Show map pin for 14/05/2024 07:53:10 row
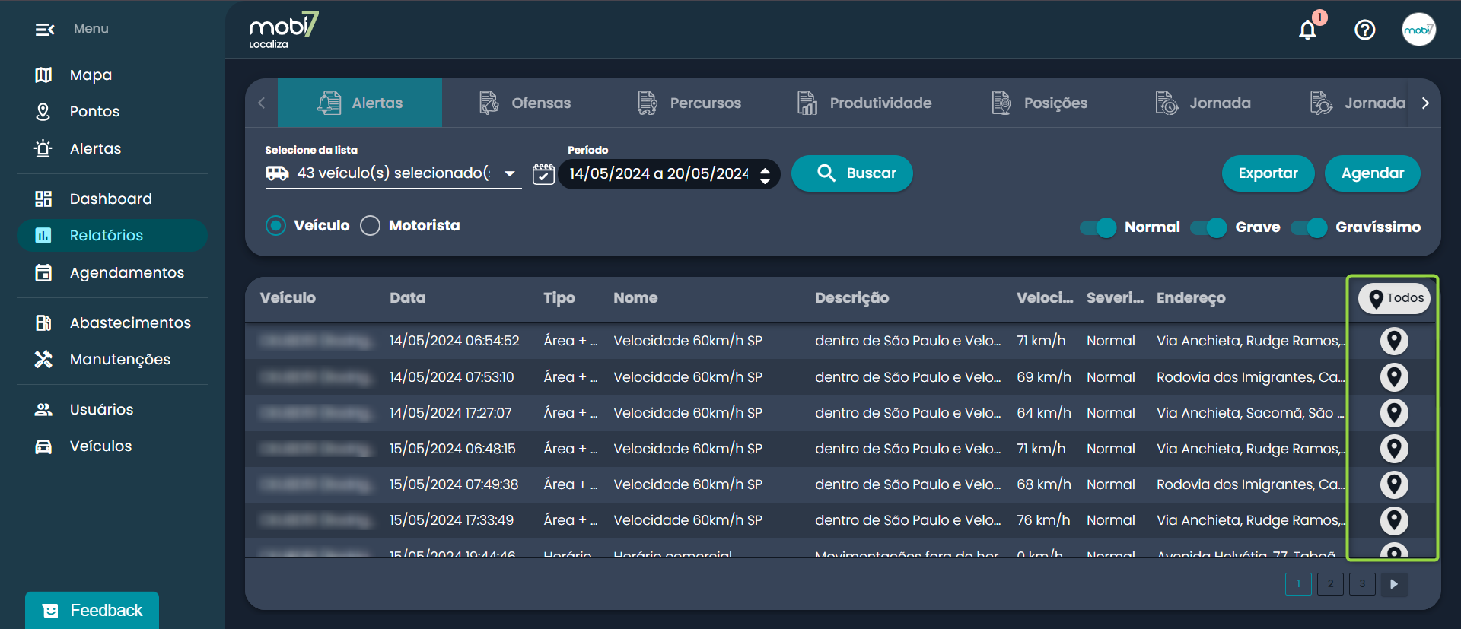 click(x=1394, y=377)
